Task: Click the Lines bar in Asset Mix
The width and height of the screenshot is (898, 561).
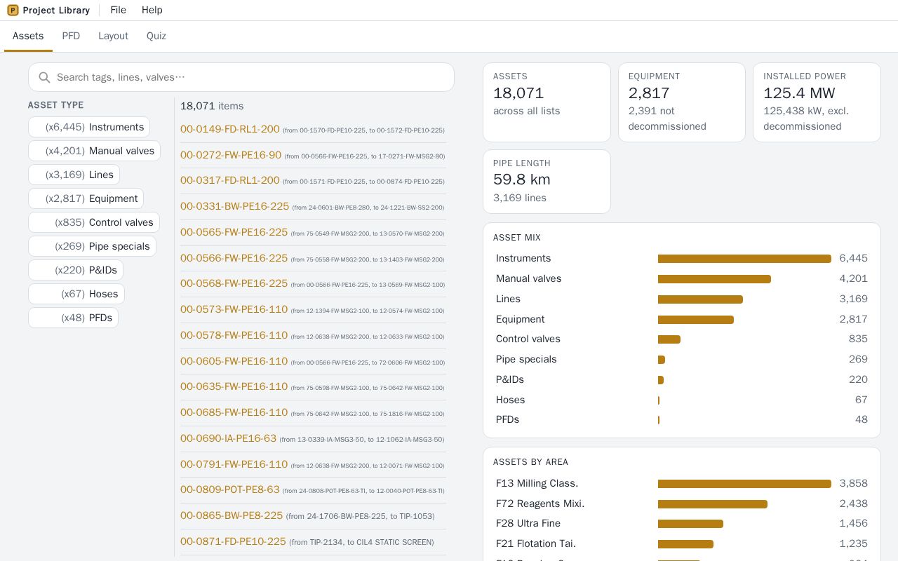Action: [700, 299]
